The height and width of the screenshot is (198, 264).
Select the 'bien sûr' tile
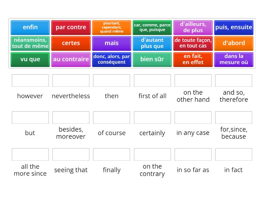pyautogui.click(x=152, y=59)
